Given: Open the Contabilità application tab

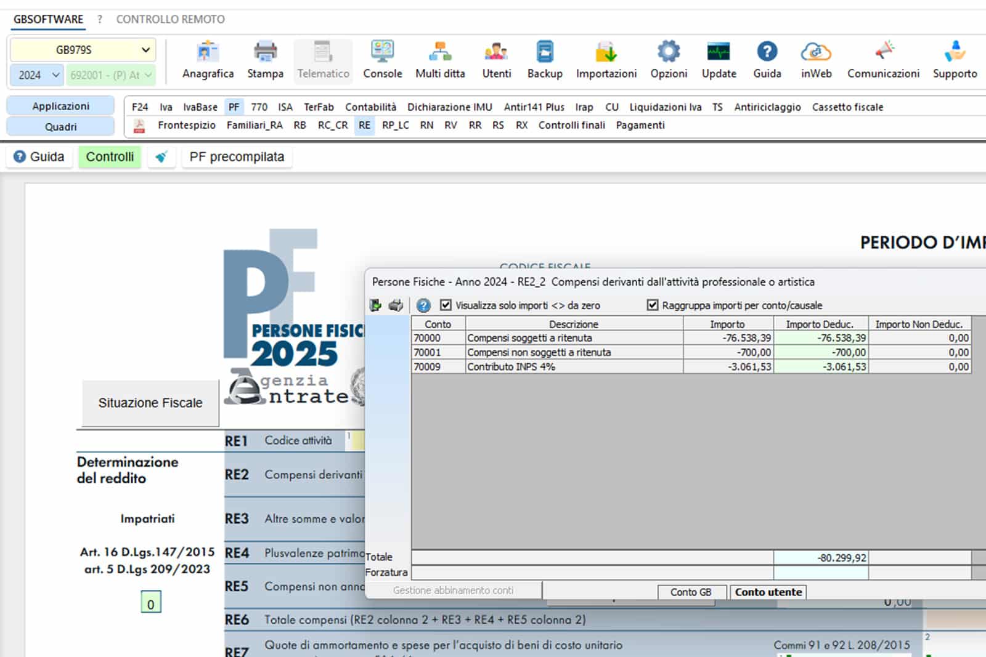Looking at the screenshot, I should pos(370,107).
